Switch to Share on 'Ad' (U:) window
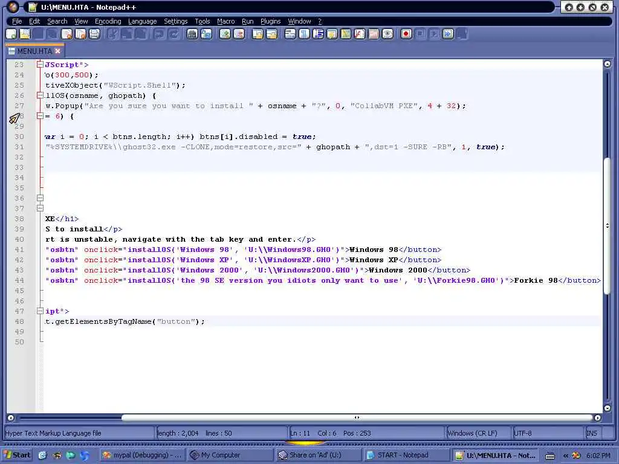 point(317,456)
